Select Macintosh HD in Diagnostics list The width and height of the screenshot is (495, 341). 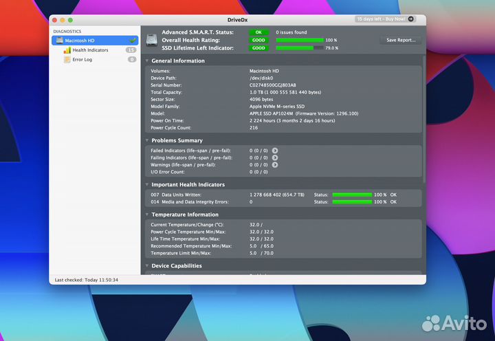(95, 41)
